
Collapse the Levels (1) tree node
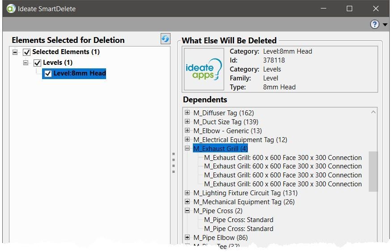pos(26,63)
